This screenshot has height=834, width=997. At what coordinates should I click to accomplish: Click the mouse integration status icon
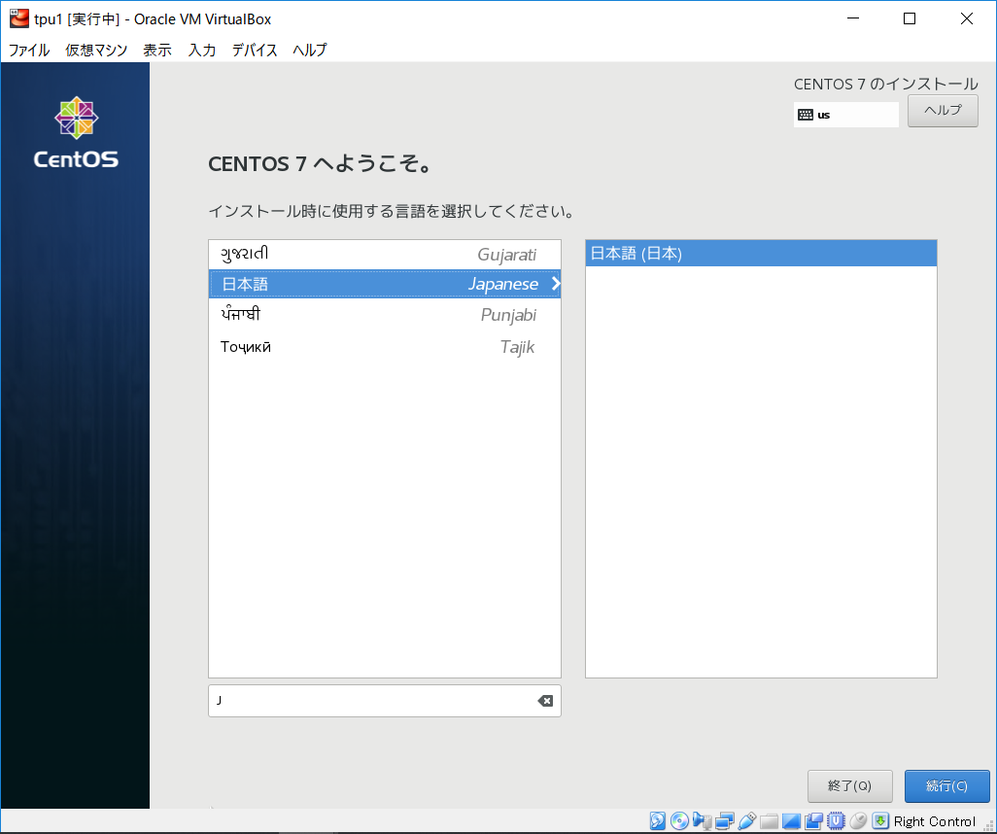[x=858, y=821]
